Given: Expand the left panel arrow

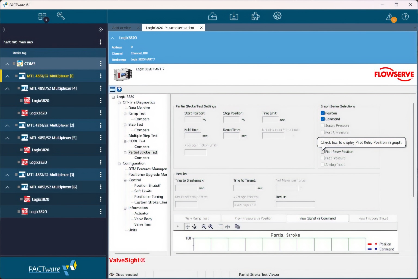Looking at the screenshot, I should (x=4, y=30).
